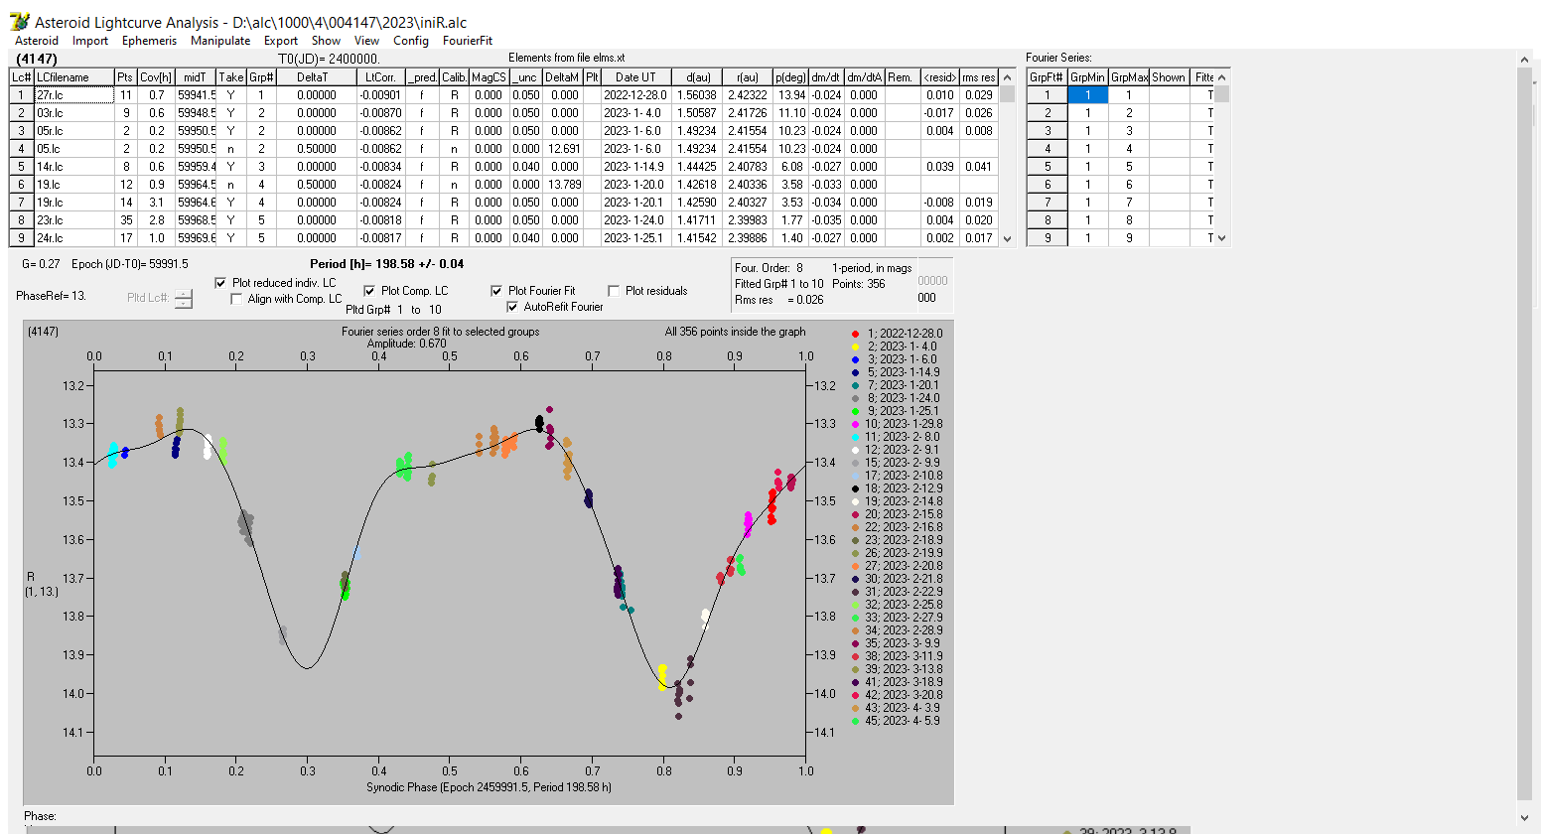Click Fourier Series row number 9
Viewport: 1541px width, 834px height.
click(1047, 238)
